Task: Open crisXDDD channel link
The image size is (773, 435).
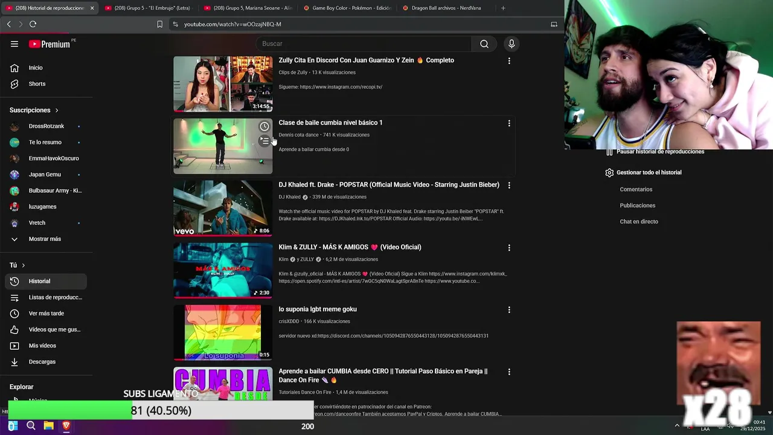Action: point(289,321)
